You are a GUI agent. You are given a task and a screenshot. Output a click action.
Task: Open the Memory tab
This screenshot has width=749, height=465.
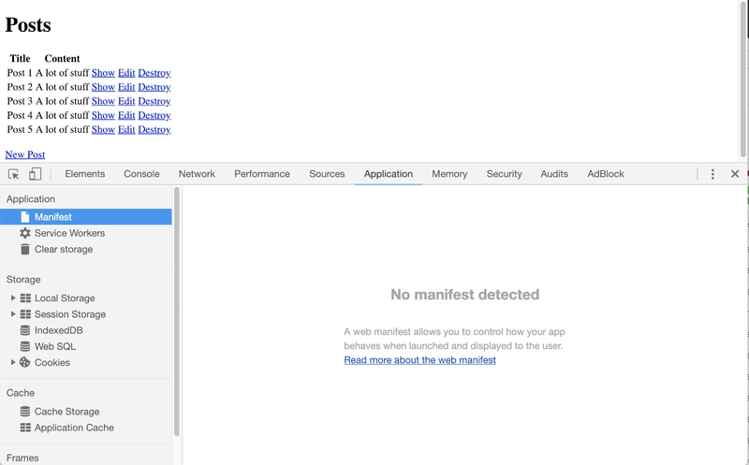449,174
